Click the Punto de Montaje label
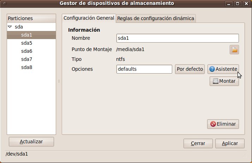Viewport: 252px width, 163px height. click(92, 49)
